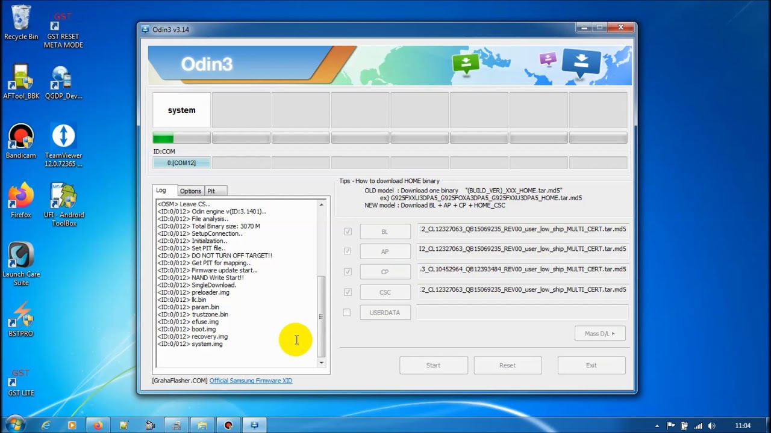Click the log scrollbar thumb
This screenshot has height=433, width=771.
[321, 316]
